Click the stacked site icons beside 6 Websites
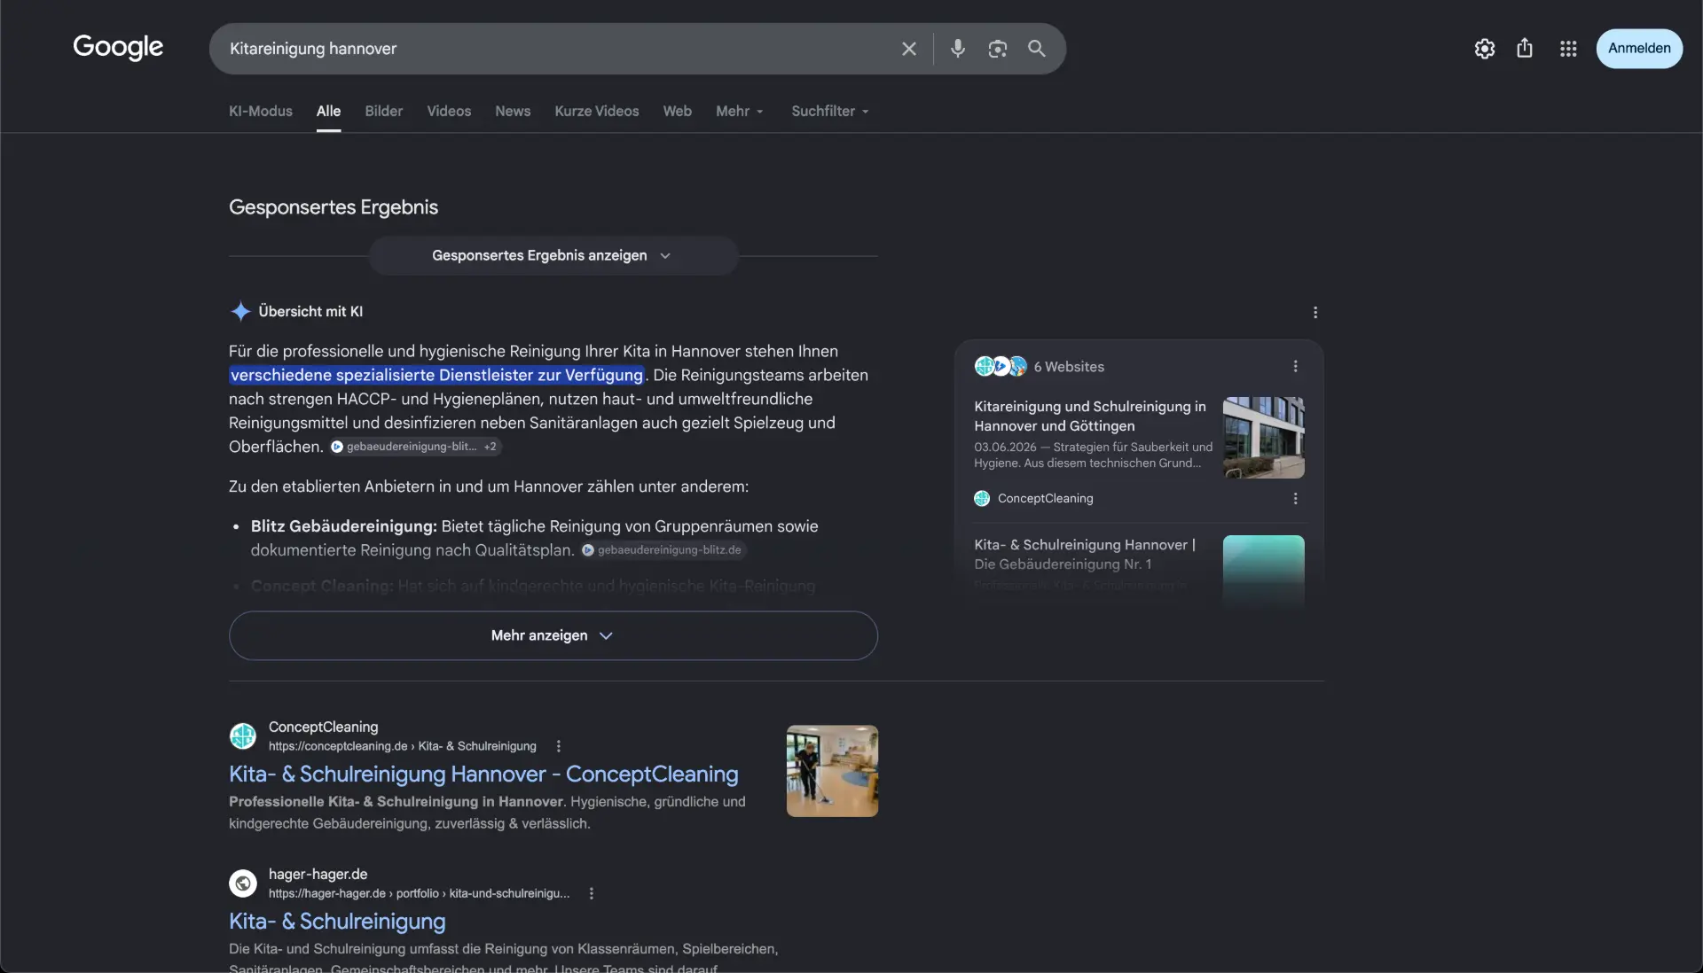 tap(1001, 366)
